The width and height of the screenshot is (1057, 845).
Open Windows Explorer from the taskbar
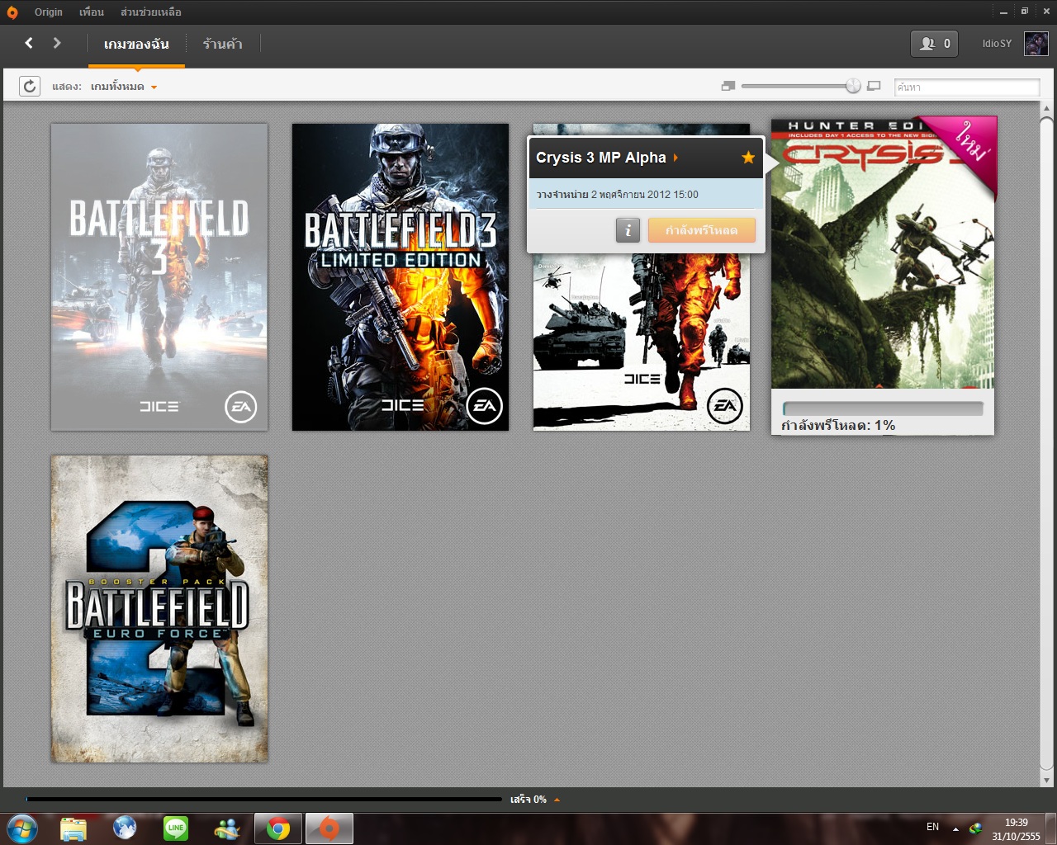click(x=73, y=828)
